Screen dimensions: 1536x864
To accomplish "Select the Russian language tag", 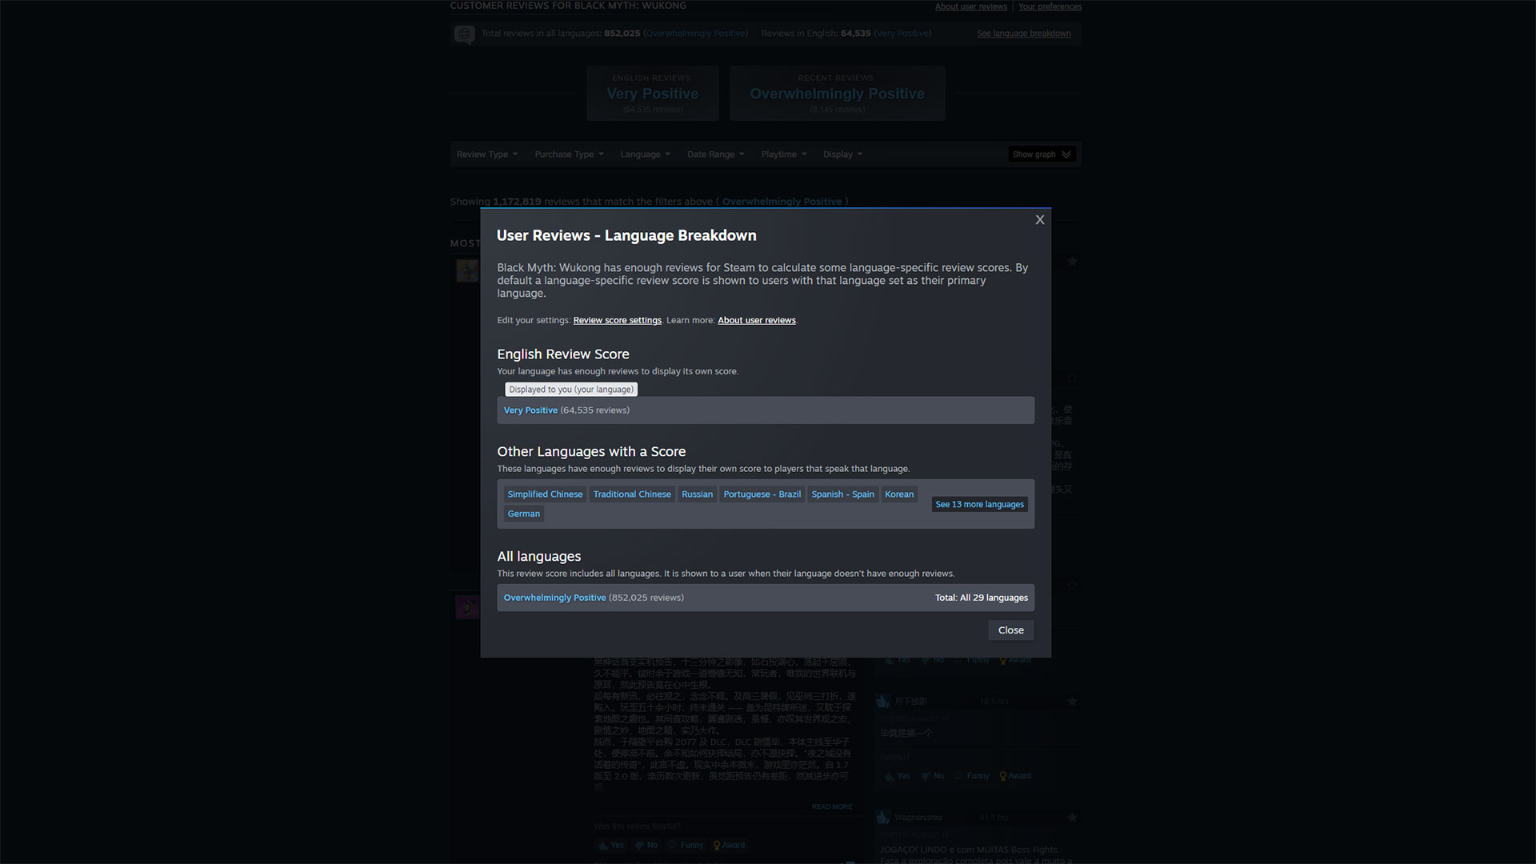I will point(697,494).
